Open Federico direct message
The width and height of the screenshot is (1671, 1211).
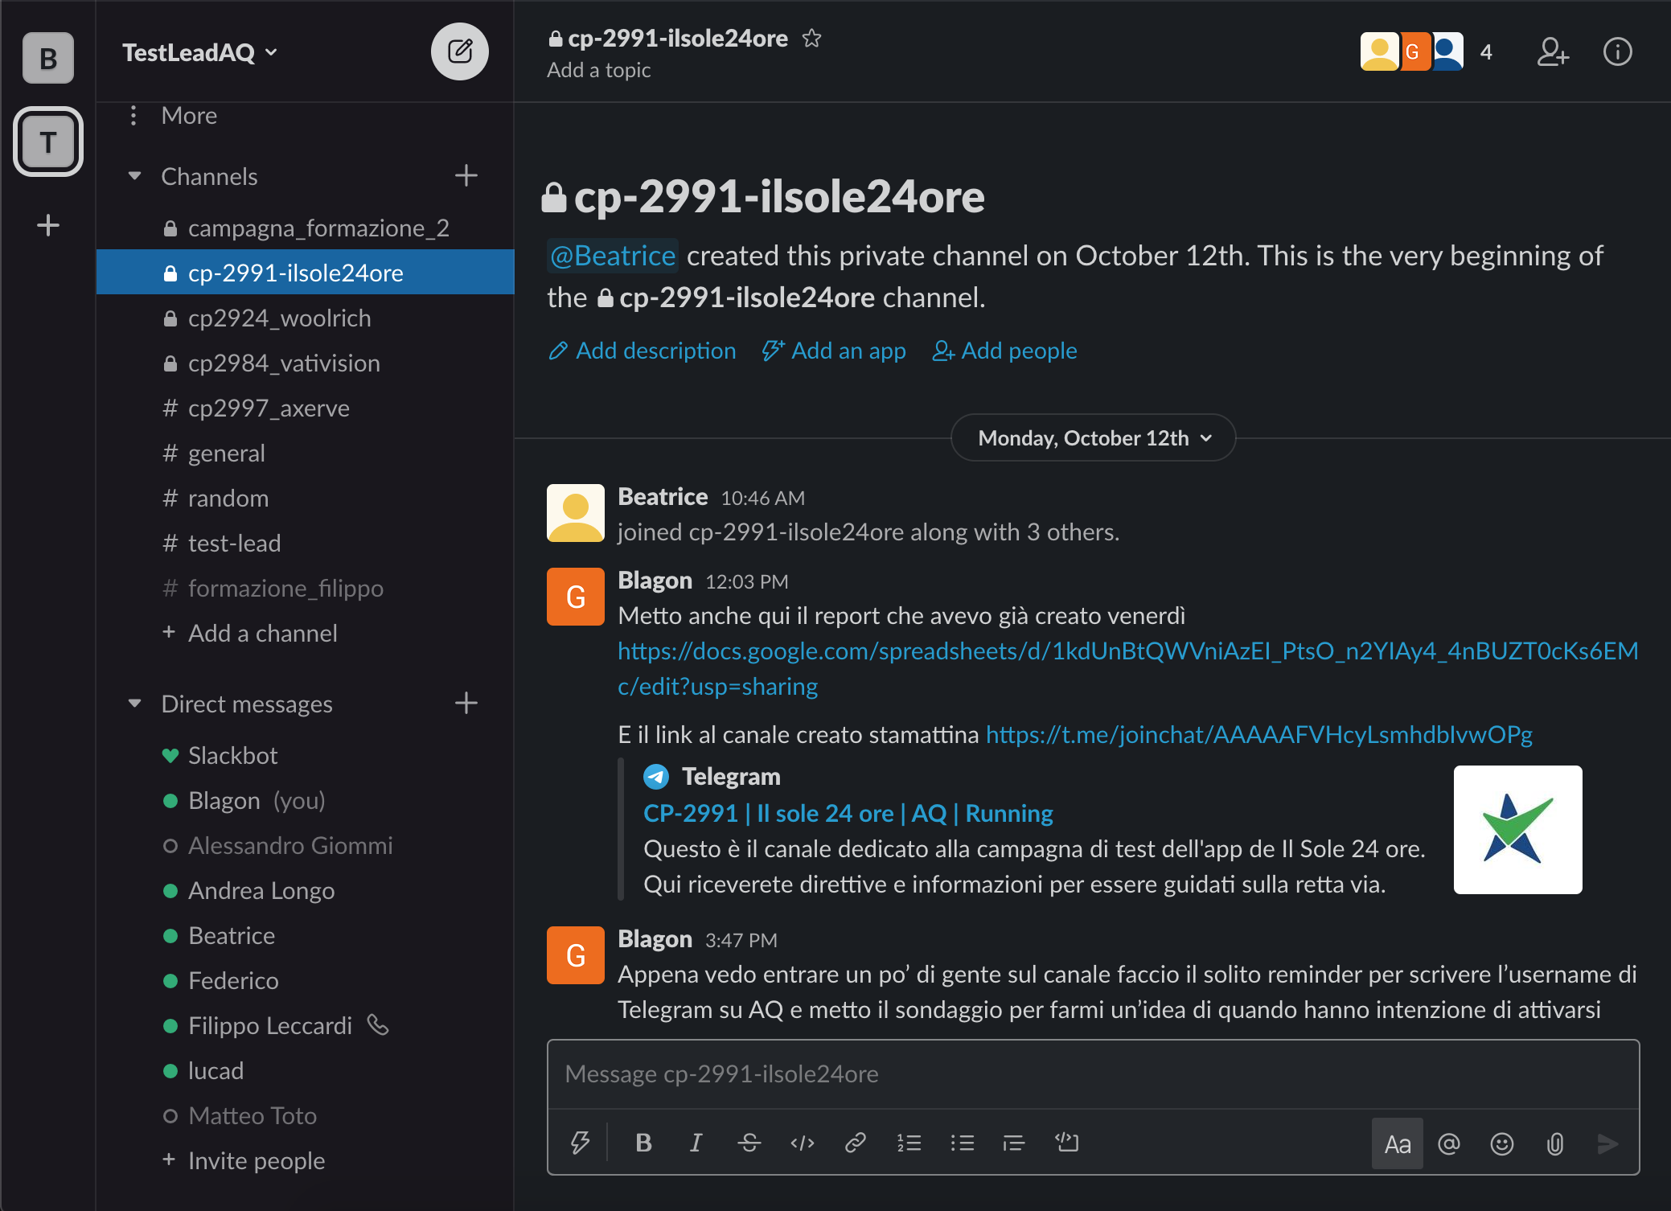pyautogui.click(x=306, y=981)
